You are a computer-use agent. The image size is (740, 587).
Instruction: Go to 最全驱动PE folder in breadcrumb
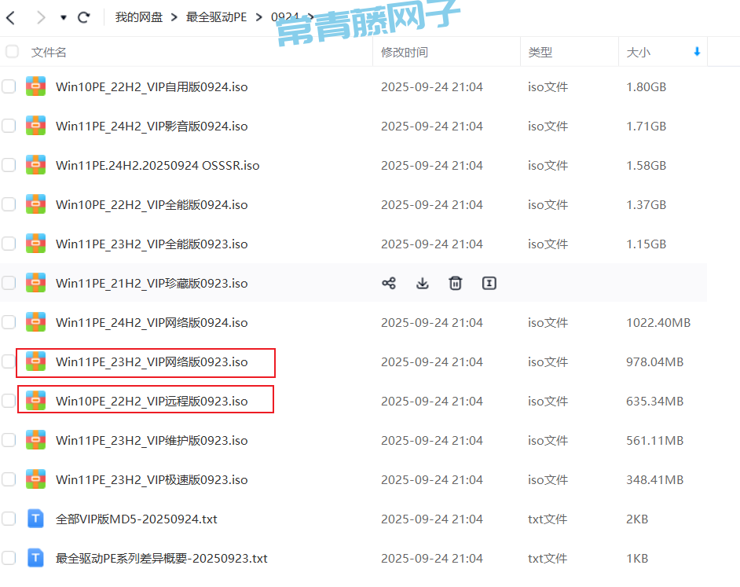click(216, 17)
